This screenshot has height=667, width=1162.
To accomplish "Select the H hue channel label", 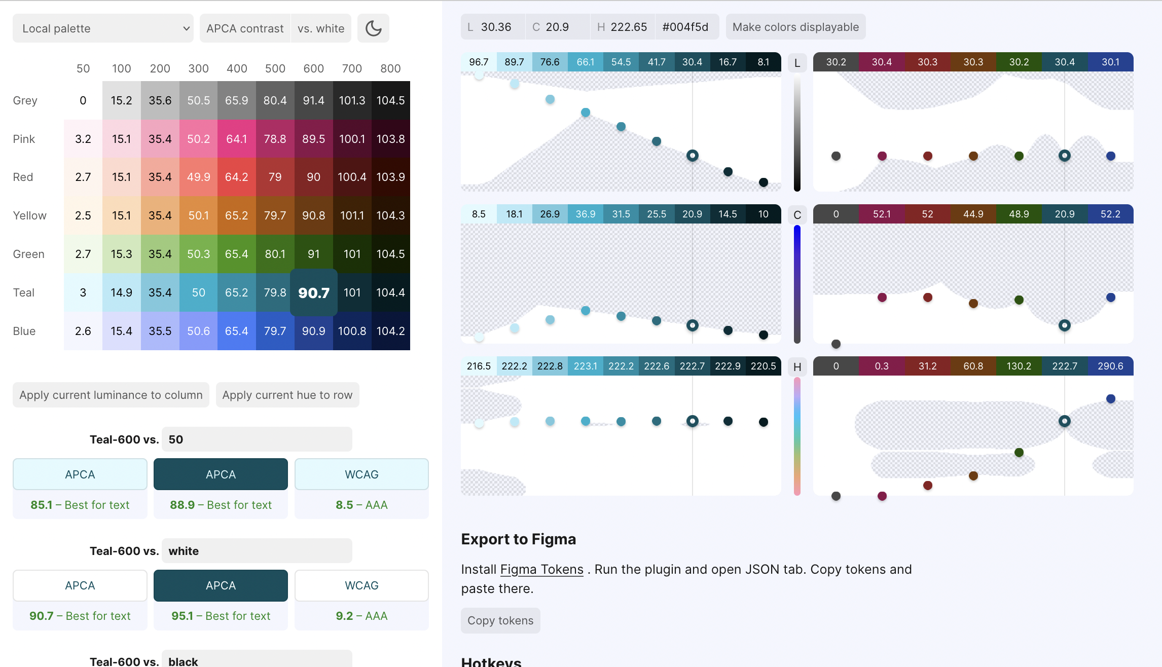I will pyautogui.click(x=797, y=367).
